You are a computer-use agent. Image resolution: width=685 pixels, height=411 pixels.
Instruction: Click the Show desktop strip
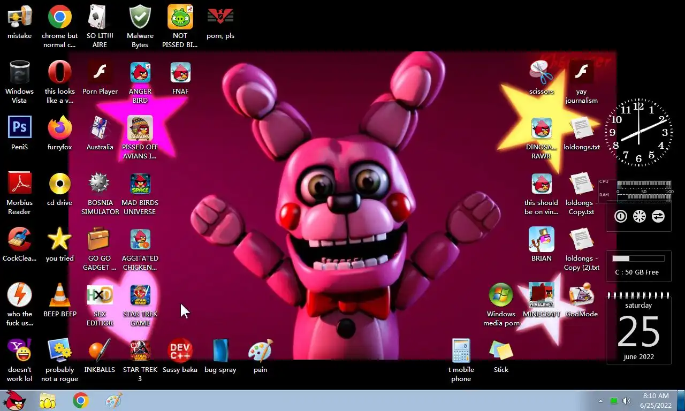pos(681,400)
